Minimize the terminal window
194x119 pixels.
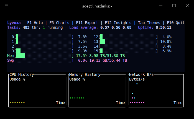[161, 6]
